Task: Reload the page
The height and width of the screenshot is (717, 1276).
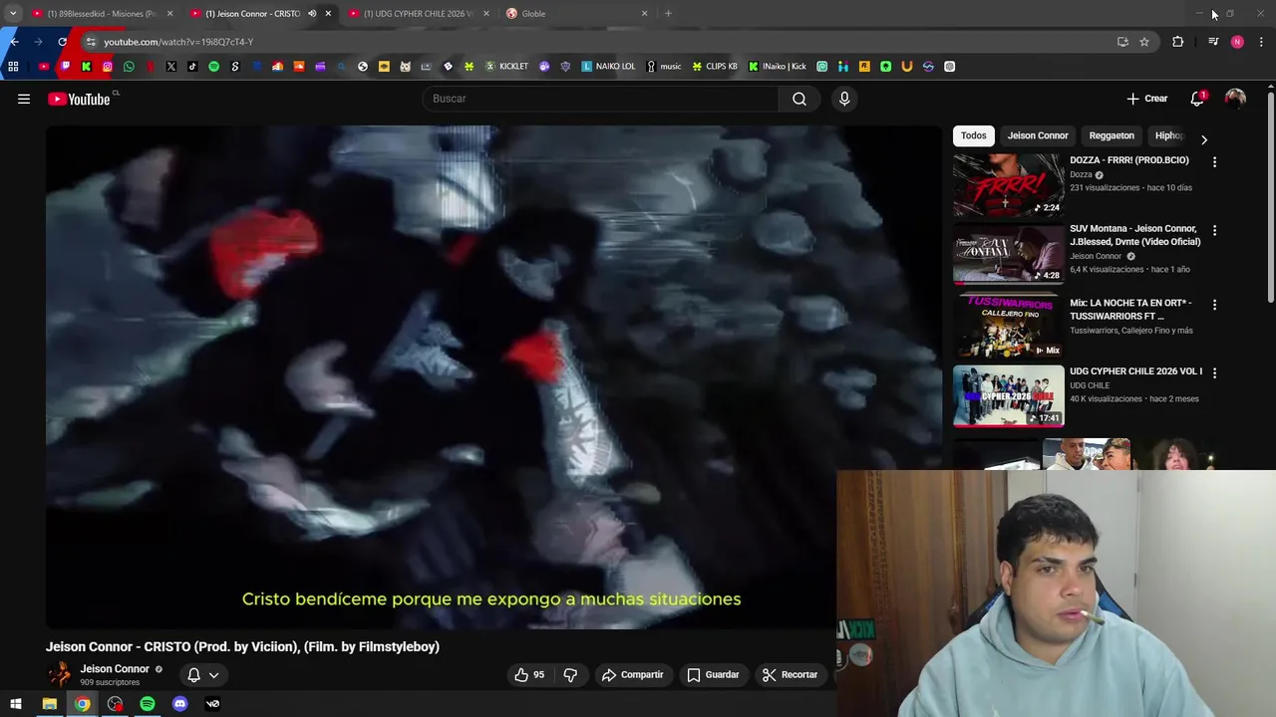Action: [62, 42]
